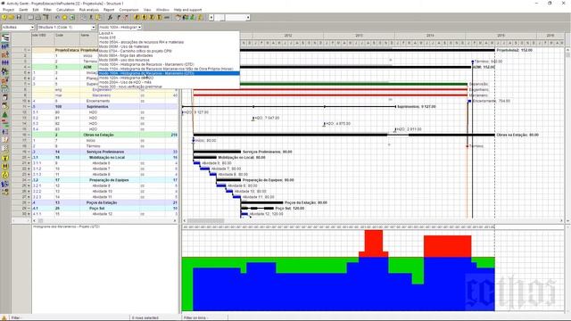This screenshot has height=321, width=571.
Task: Click the bottom icon of the left sidebar
Action: (x=5, y=193)
